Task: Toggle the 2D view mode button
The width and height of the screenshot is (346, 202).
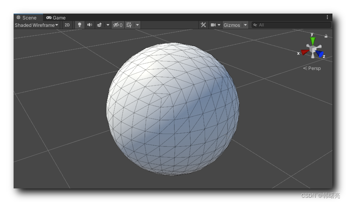Action: click(67, 25)
